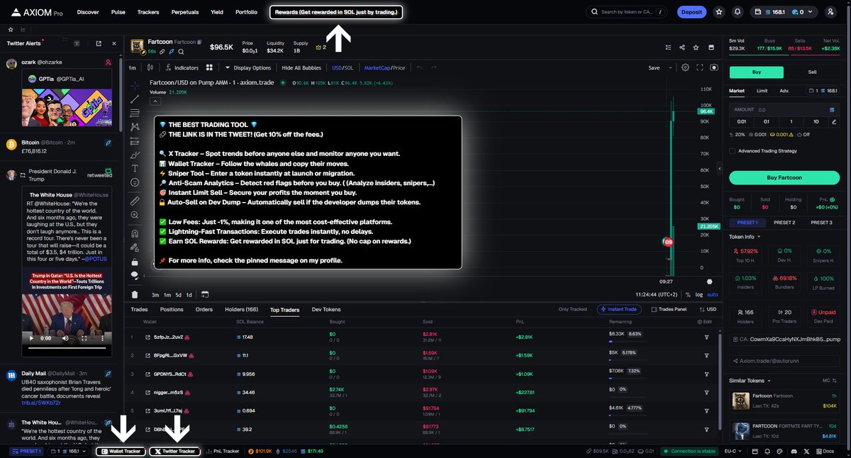Image resolution: width=851 pixels, height=458 pixels.
Task: Enable Advanced Trading Strategy checkbox
Action: tap(733, 150)
